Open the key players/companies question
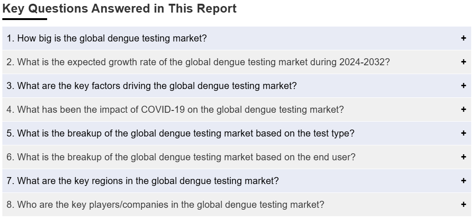The height and width of the screenshot is (219, 474). coord(165,205)
